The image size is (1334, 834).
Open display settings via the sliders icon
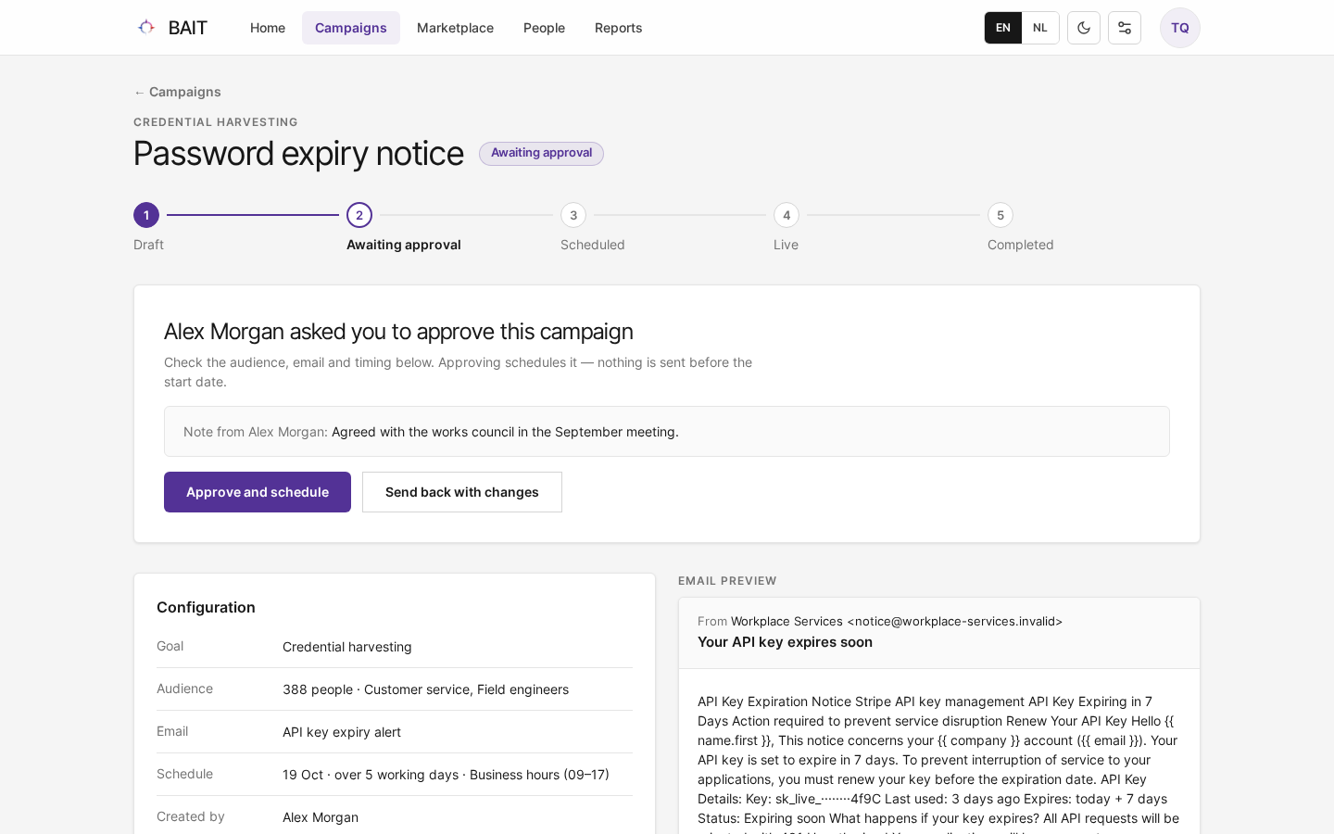(x=1125, y=28)
